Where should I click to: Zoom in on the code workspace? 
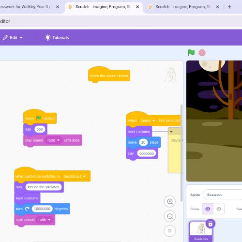click(170, 201)
